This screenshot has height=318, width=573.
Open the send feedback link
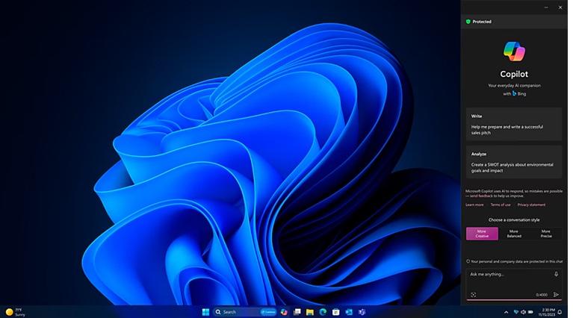click(x=481, y=196)
